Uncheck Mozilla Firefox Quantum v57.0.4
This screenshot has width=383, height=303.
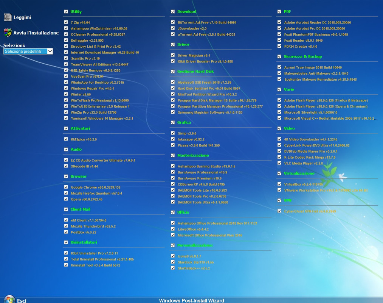(x=66, y=193)
